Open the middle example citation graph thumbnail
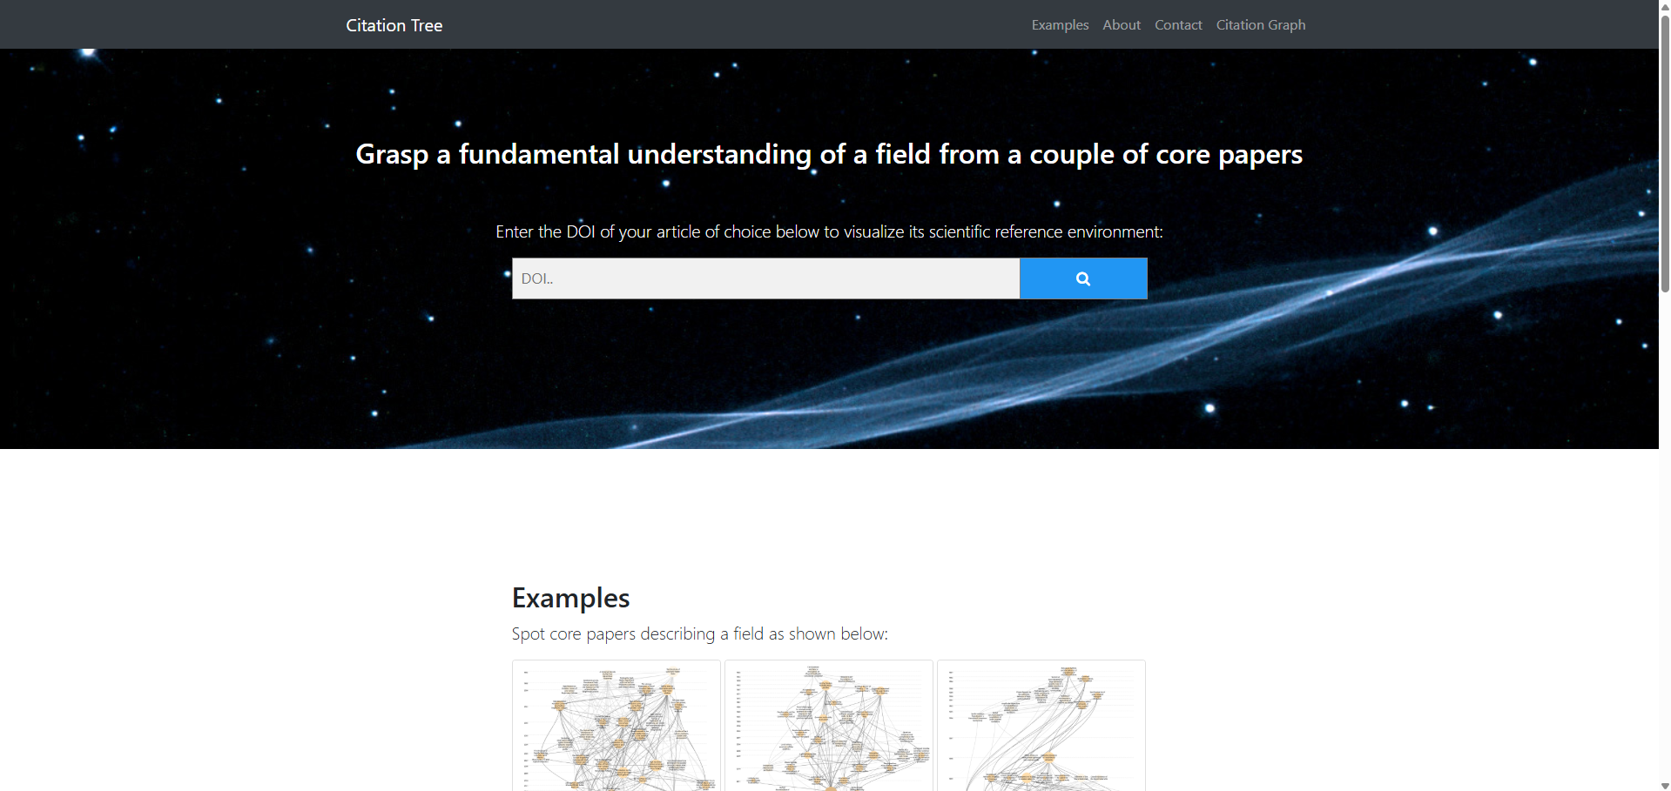 [828, 726]
